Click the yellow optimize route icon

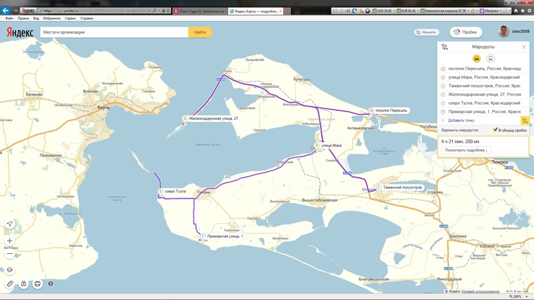pos(525,121)
